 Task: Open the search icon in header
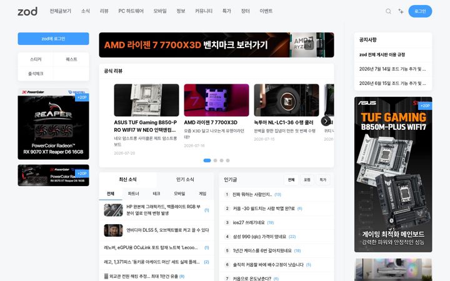(388, 11)
